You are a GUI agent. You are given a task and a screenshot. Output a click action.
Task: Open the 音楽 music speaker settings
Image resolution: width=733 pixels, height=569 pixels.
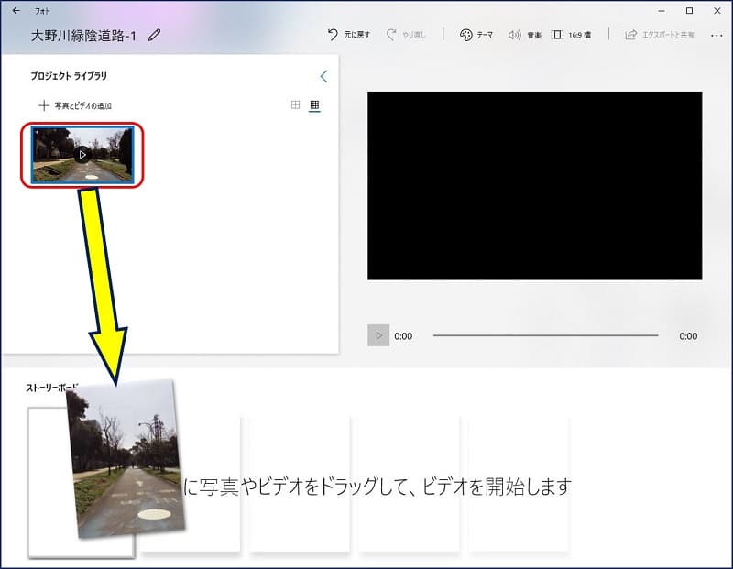pos(524,35)
